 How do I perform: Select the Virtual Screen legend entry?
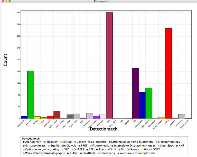click(129, 149)
